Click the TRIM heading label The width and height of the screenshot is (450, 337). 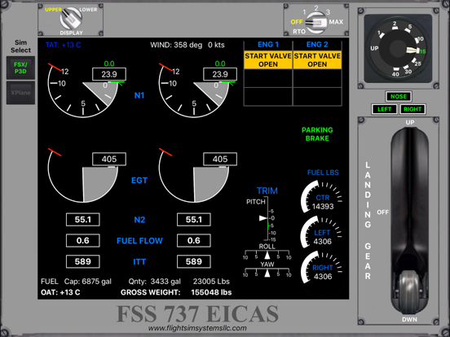tap(267, 190)
